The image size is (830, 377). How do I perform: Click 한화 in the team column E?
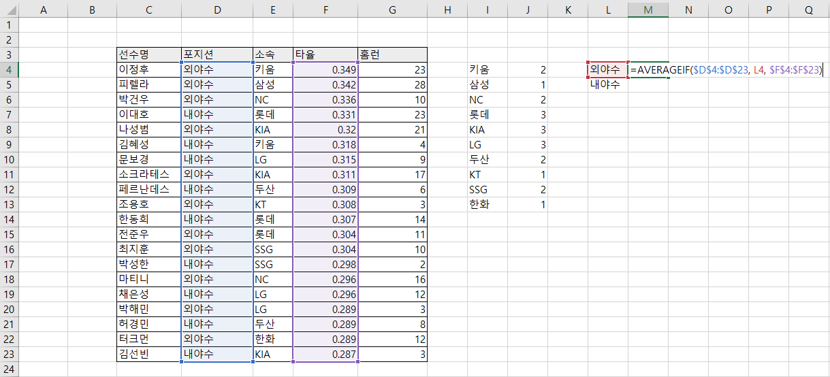272,339
